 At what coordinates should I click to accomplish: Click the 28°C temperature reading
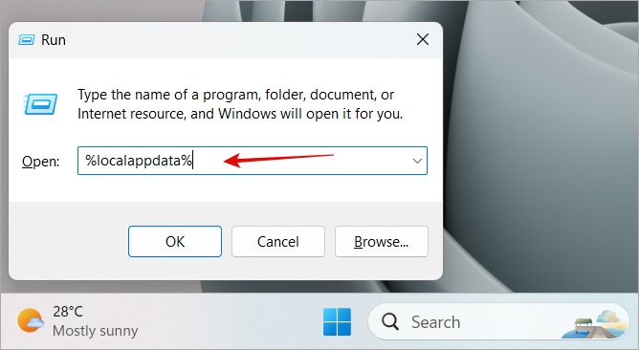point(68,312)
